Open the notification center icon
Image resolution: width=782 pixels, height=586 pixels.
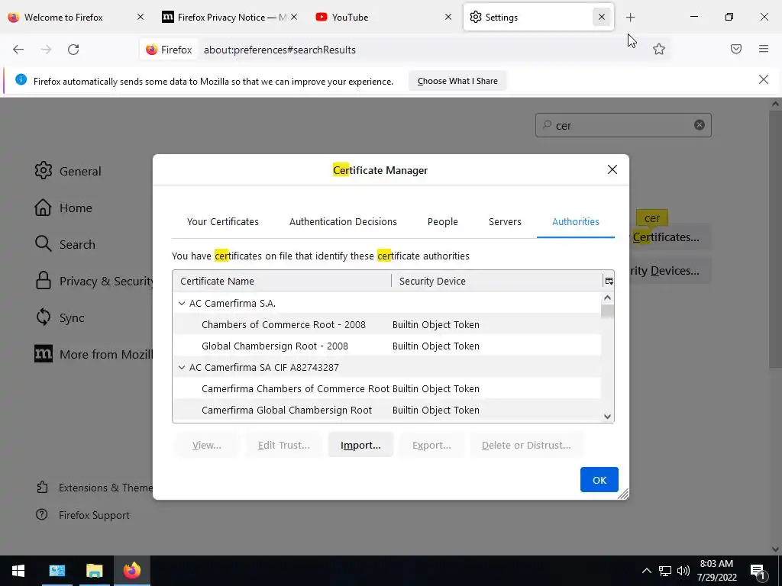[x=758, y=571]
